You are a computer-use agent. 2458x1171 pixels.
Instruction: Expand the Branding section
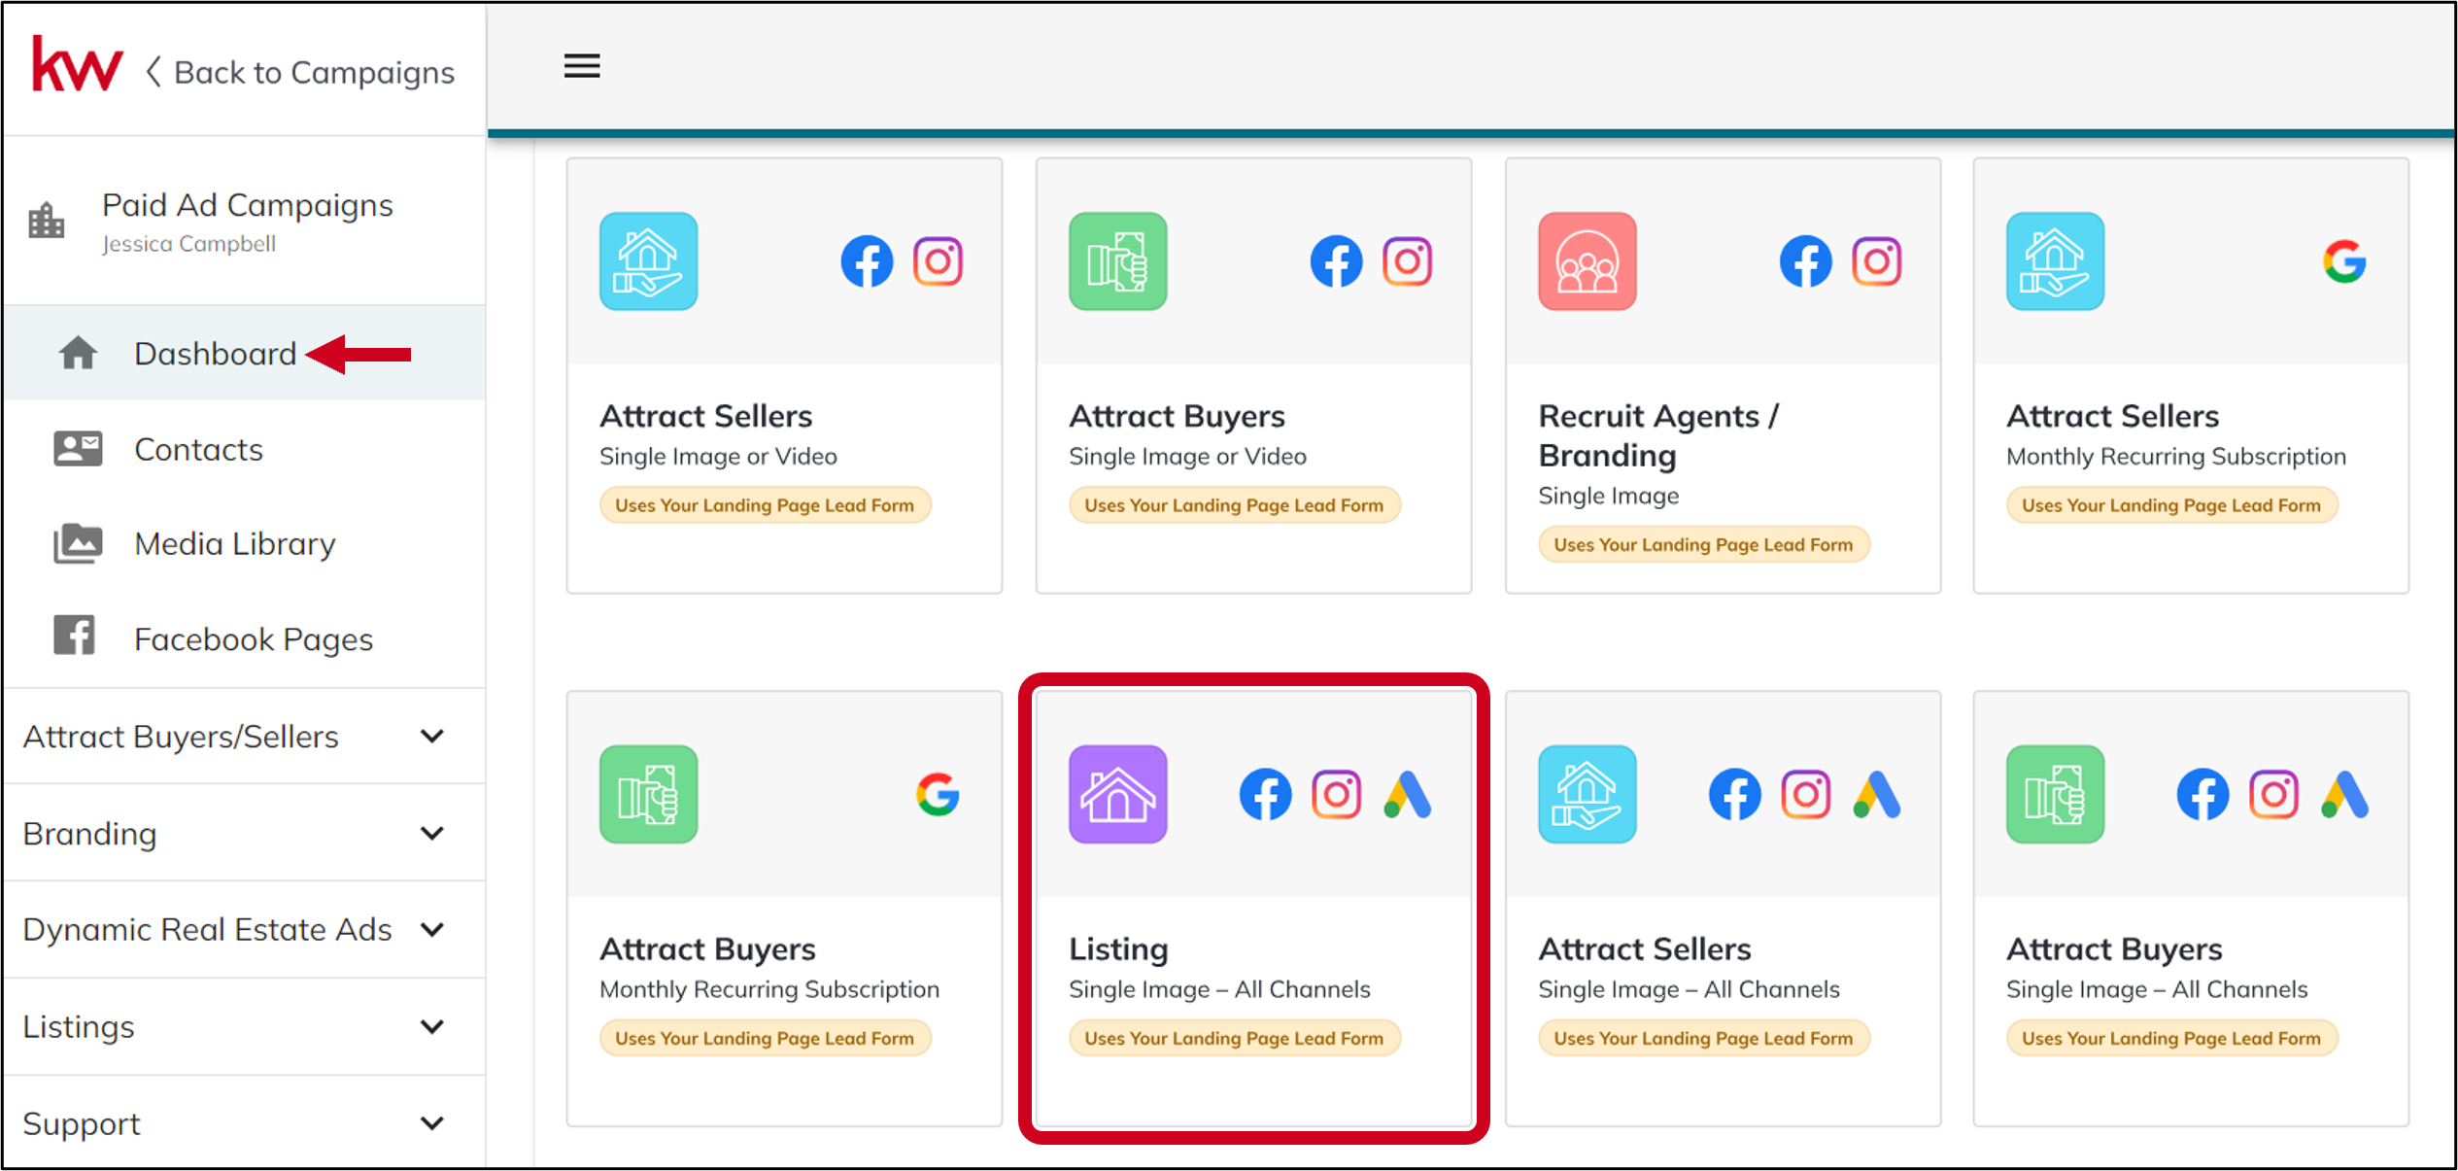point(244,833)
